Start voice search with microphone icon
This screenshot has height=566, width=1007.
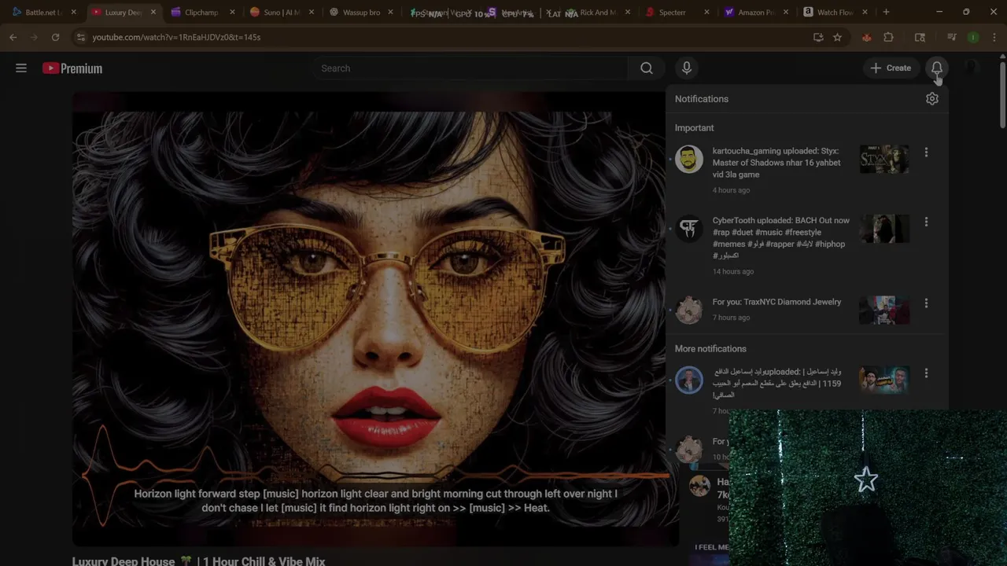687,68
